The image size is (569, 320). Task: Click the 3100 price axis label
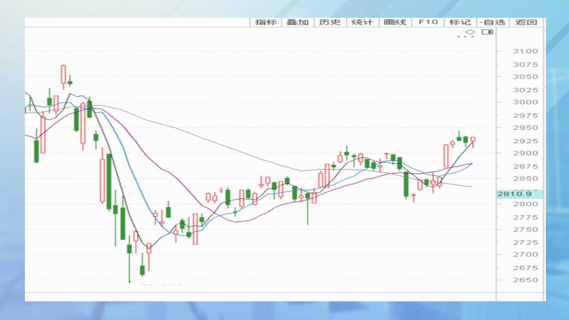point(525,51)
